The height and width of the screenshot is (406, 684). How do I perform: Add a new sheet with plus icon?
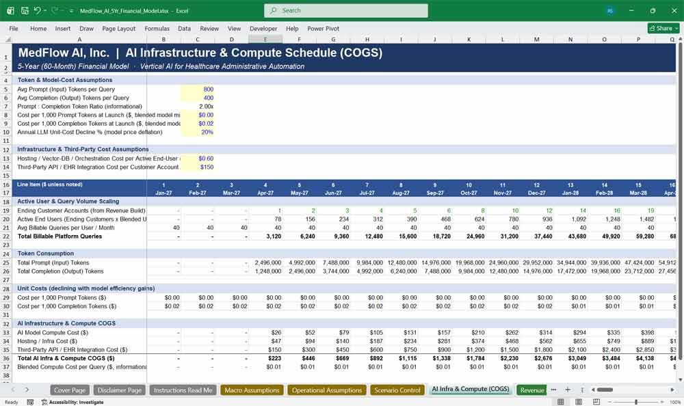(568, 390)
